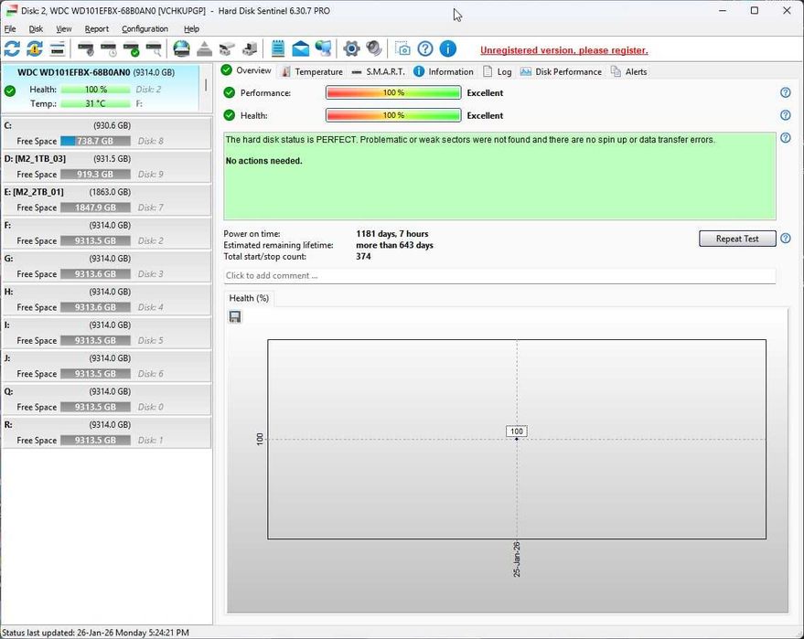Click the Performance 100 % progress bar
The height and width of the screenshot is (639, 804).
(x=393, y=92)
